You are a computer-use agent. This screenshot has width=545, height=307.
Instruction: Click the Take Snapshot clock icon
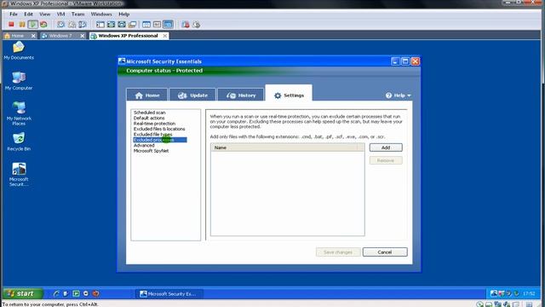(60, 25)
